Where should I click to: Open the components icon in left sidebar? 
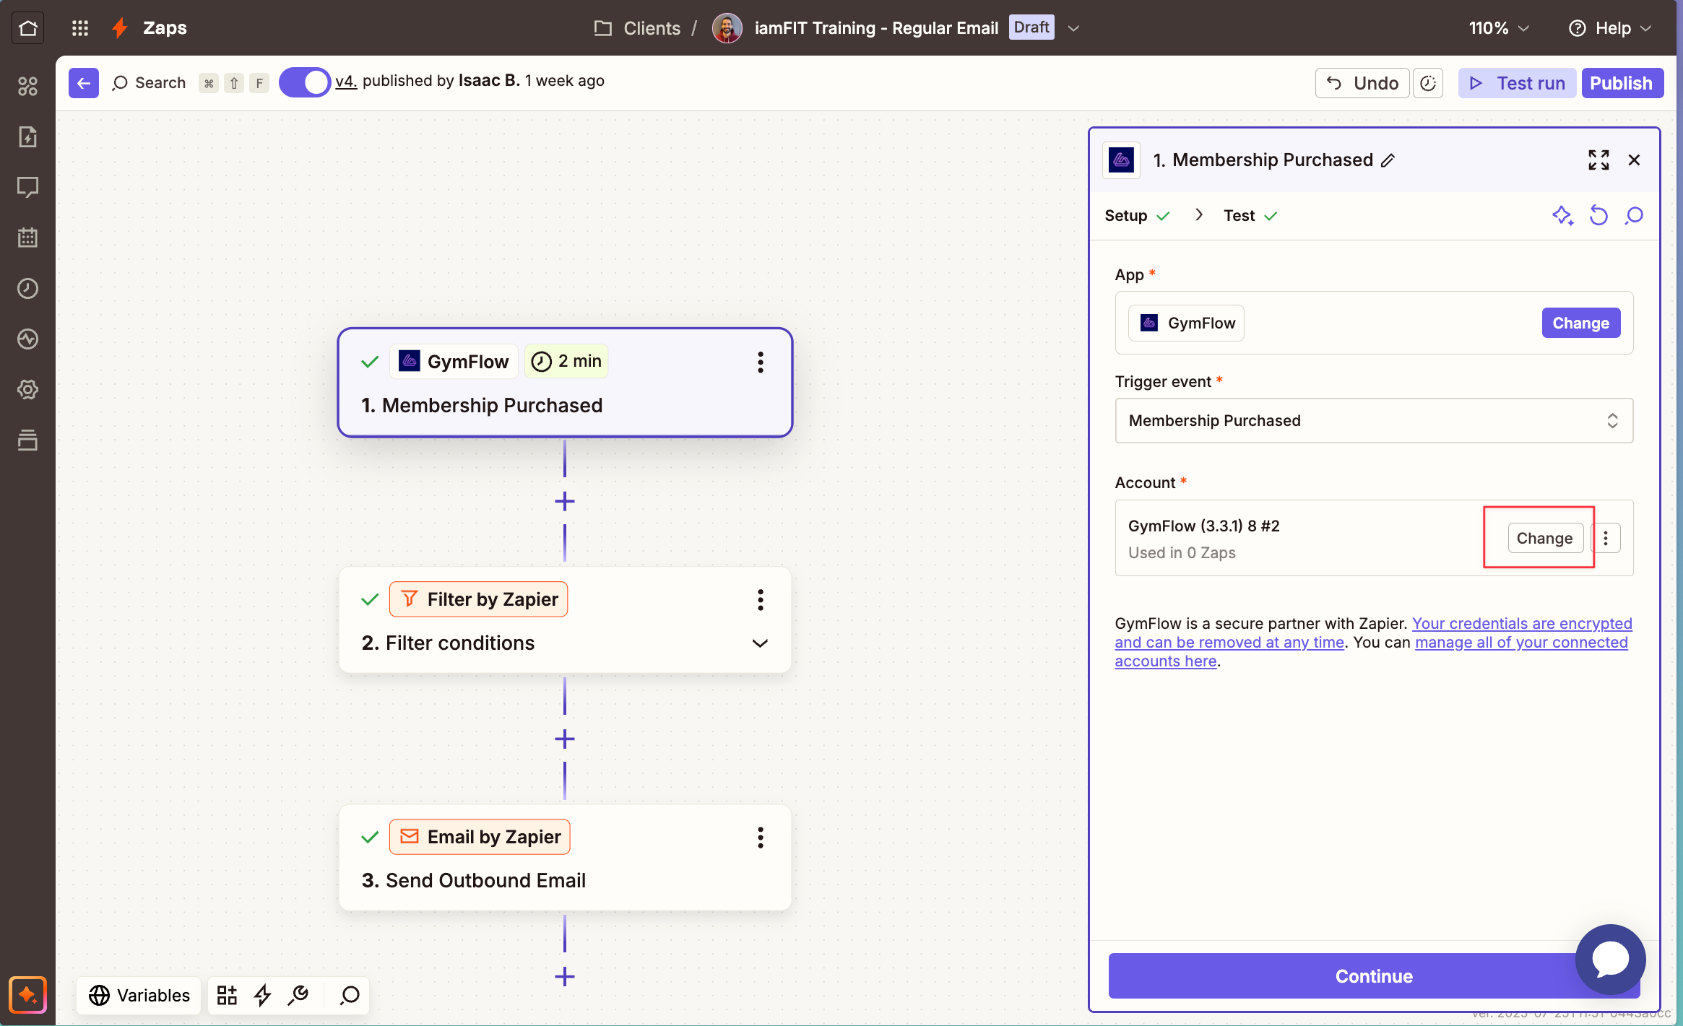coord(27,87)
